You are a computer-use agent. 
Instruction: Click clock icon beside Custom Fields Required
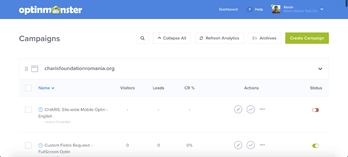pos(40,145)
